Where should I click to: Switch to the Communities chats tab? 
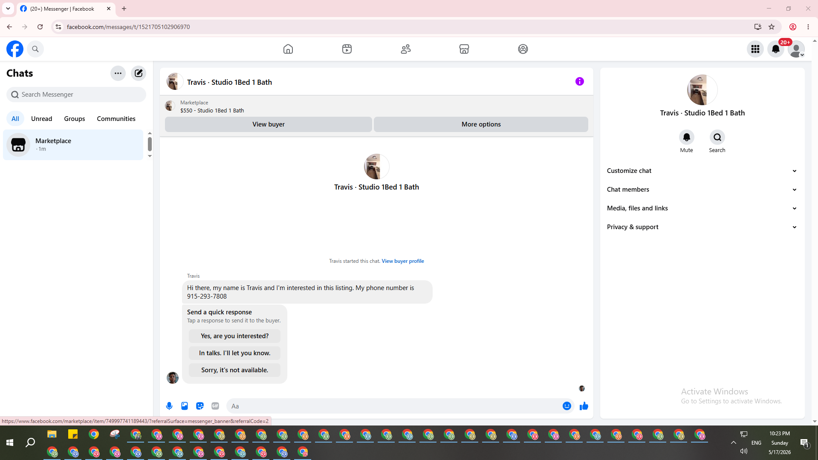coord(116,119)
